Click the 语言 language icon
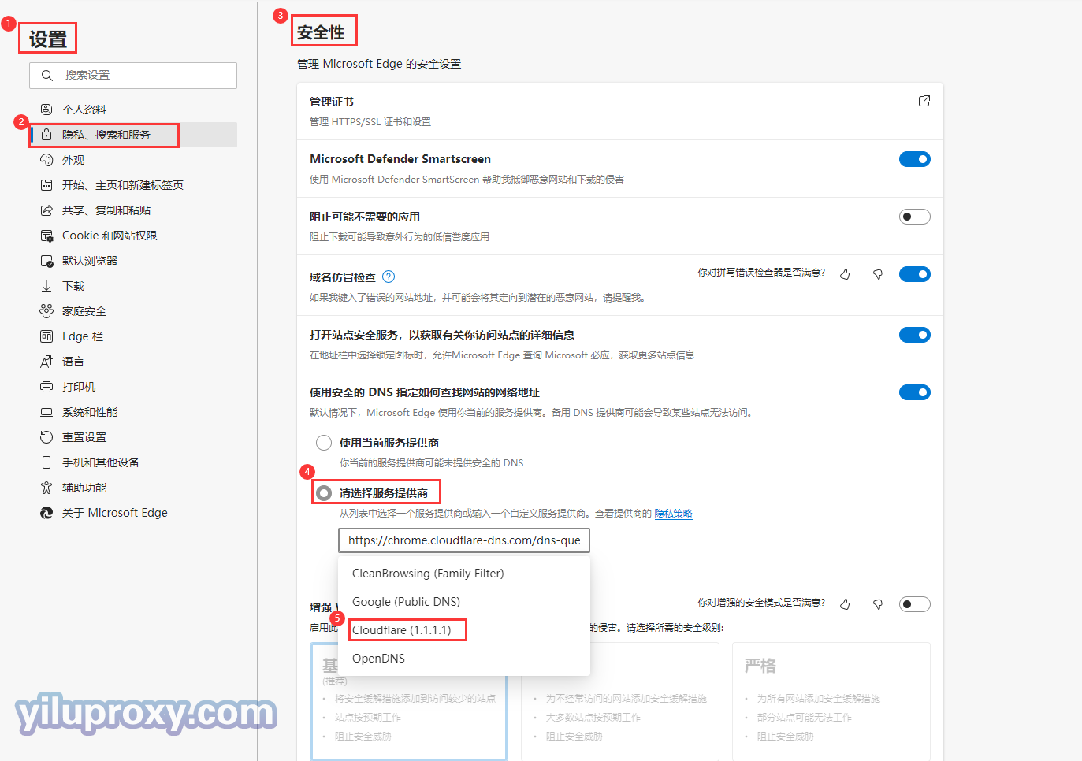Viewport: 1082px width, 761px height. coord(46,362)
